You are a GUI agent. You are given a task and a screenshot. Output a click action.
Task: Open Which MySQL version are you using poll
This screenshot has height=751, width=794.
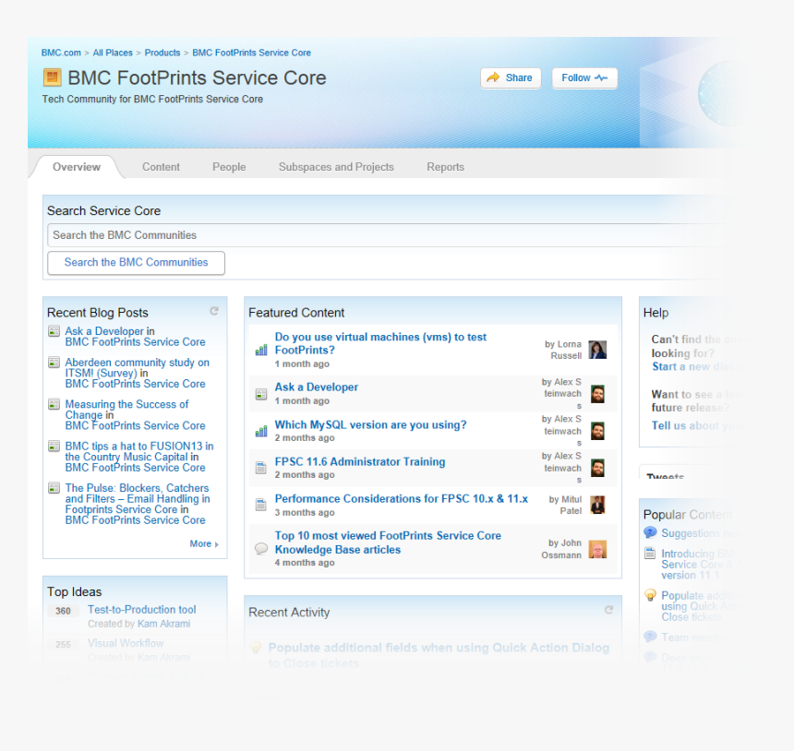(x=370, y=424)
